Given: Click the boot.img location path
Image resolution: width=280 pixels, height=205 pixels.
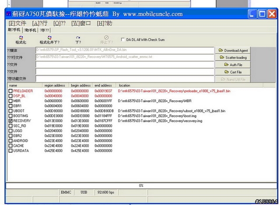Looking at the screenshot, I should click(157, 116).
